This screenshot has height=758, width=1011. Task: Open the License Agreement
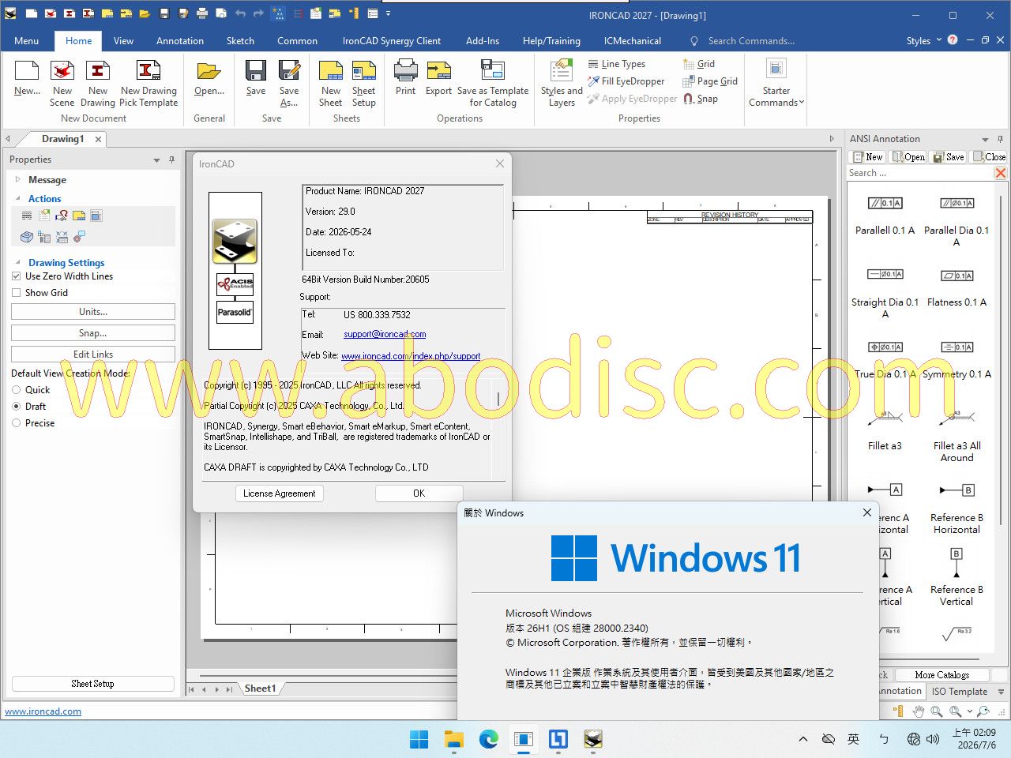pos(280,493)
